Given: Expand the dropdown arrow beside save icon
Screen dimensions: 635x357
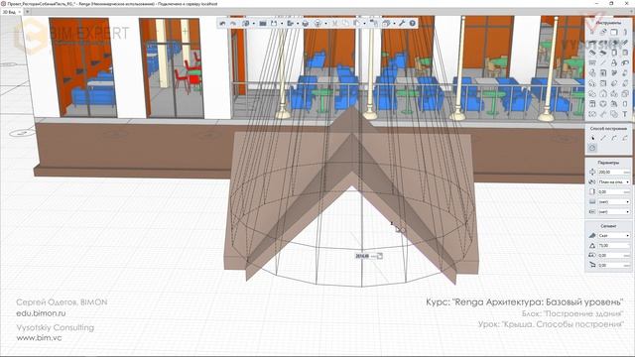Looking at the screenshot, I should 282,24.
